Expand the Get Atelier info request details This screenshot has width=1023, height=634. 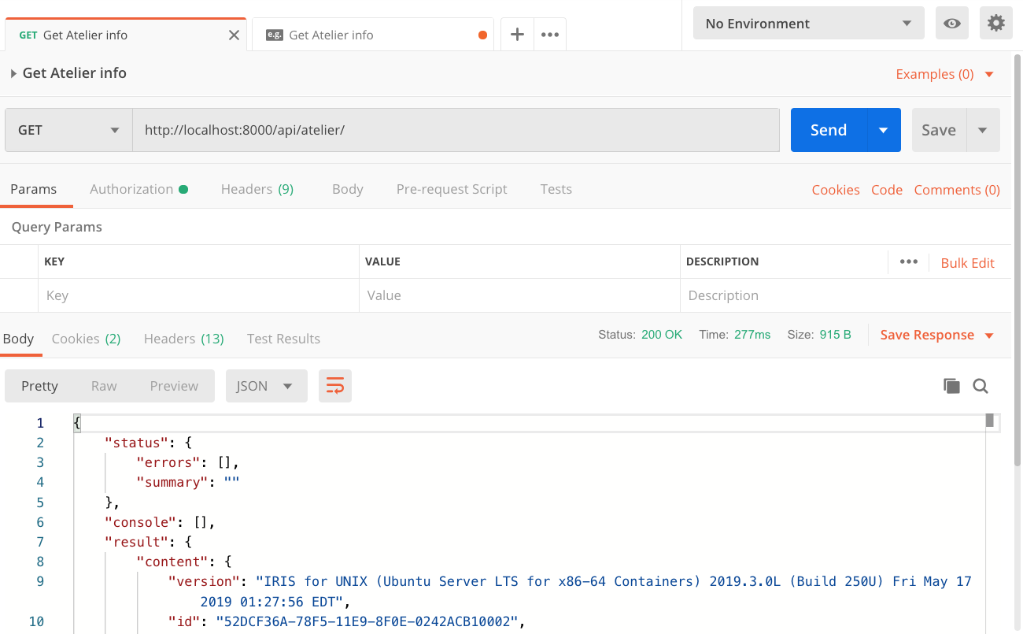pyautogui.click(x=13, y=73)
